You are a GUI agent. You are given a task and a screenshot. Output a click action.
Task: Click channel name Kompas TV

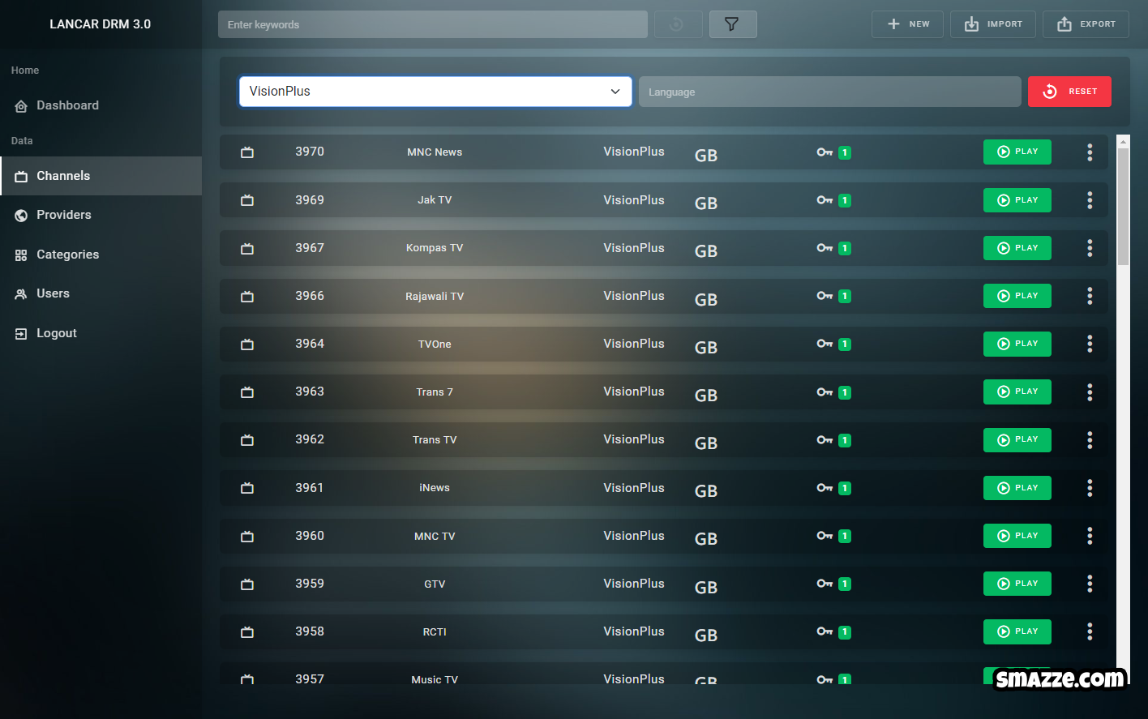(x=435, y=248)
